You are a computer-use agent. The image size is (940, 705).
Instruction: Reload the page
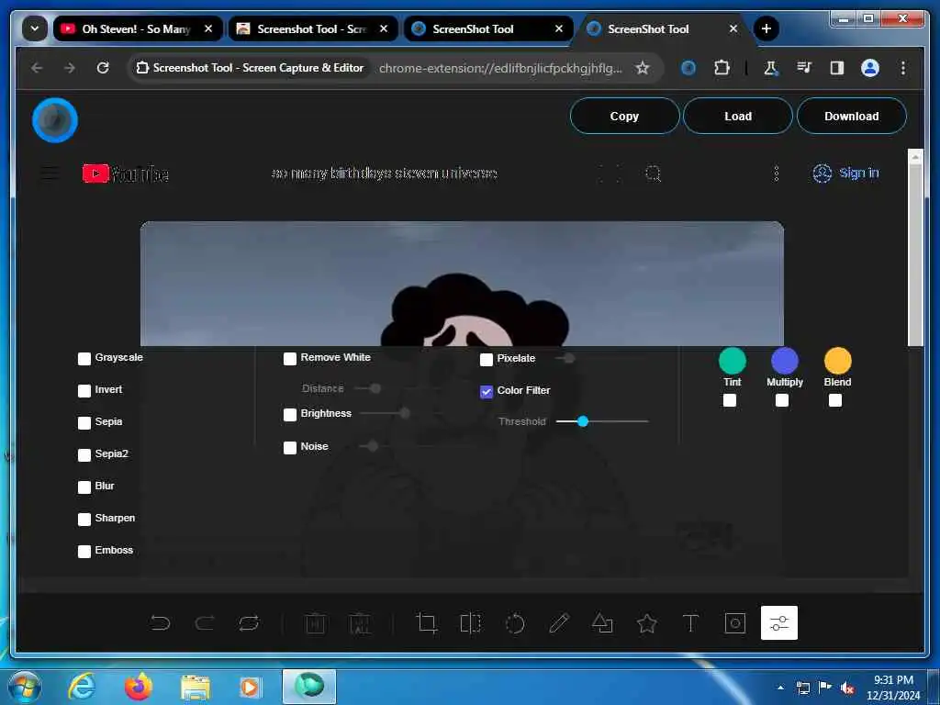tap(103, 68)
